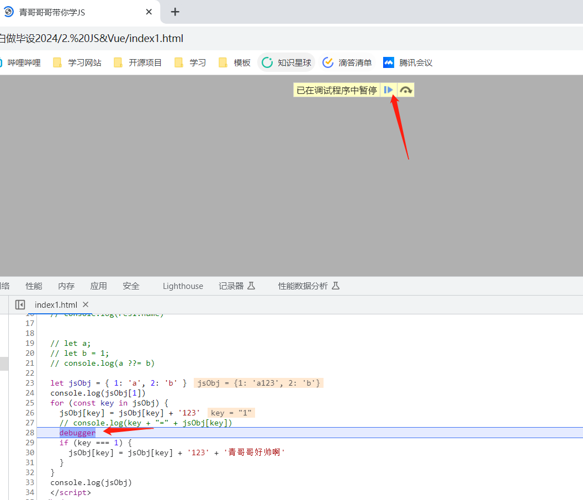Open the 哔哩哔哩 bookmark
This screenshot has height=500, width=583.
(x=21, y=62)
